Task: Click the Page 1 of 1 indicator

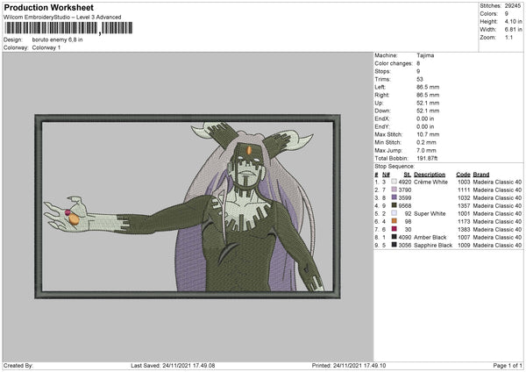Action: pyautogui.click(x=508, y=365)
